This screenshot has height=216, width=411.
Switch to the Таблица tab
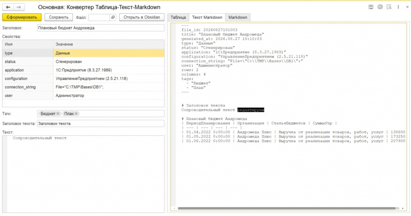click(178, 18)
